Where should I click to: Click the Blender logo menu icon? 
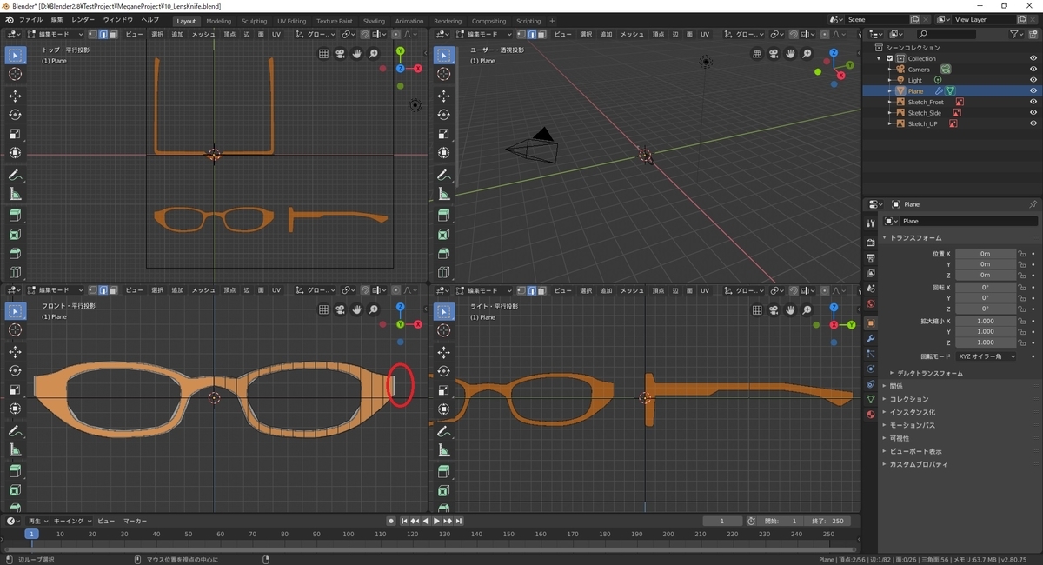tap(8, 20)
